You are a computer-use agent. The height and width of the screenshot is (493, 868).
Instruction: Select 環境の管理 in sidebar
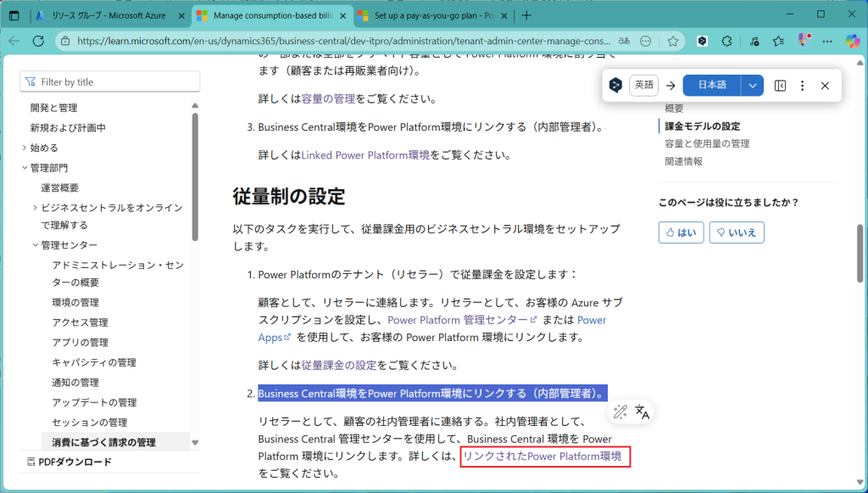click(x=75, y=302)
